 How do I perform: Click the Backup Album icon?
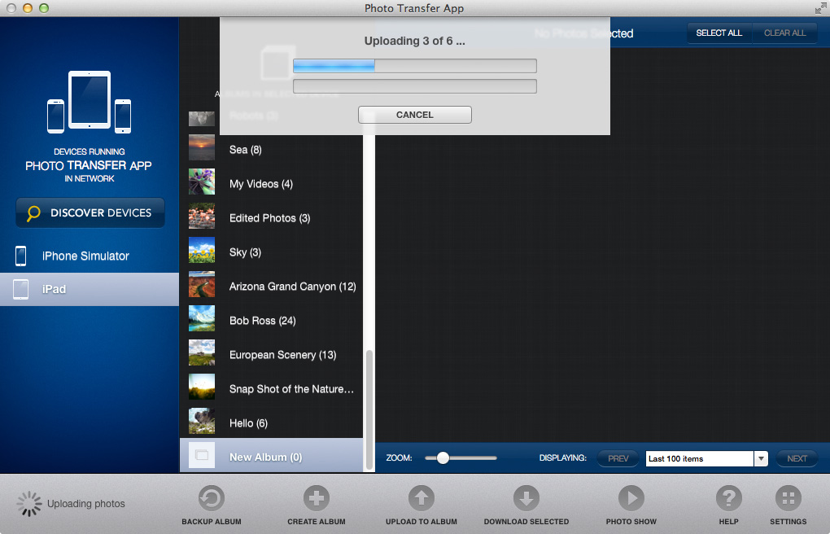coord(211,499)
